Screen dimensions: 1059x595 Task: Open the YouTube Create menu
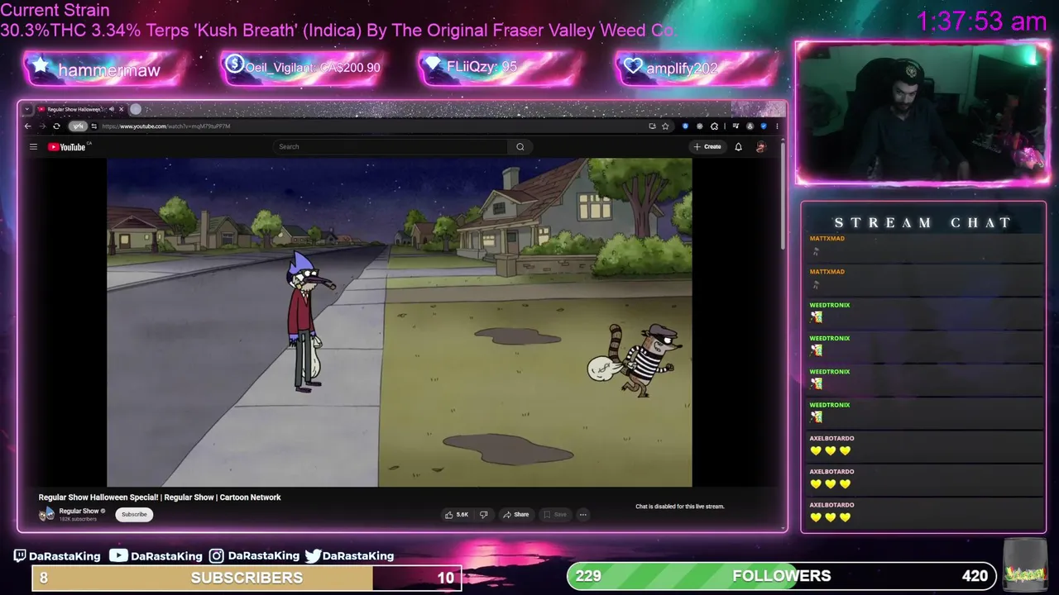click(x=707, y=146)
